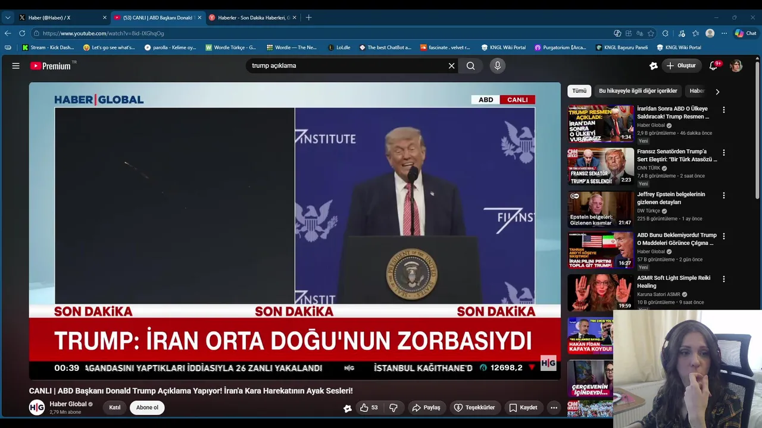Switch to the Haberler - Son Dakika tab
Image resolution: width=762 pixels, height=428 pixels.
click(x=253, y=18)
